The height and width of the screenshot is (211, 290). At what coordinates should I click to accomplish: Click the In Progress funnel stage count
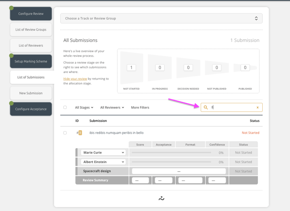(160, 67)
